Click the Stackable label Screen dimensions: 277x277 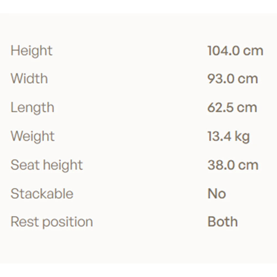point(42,194)
